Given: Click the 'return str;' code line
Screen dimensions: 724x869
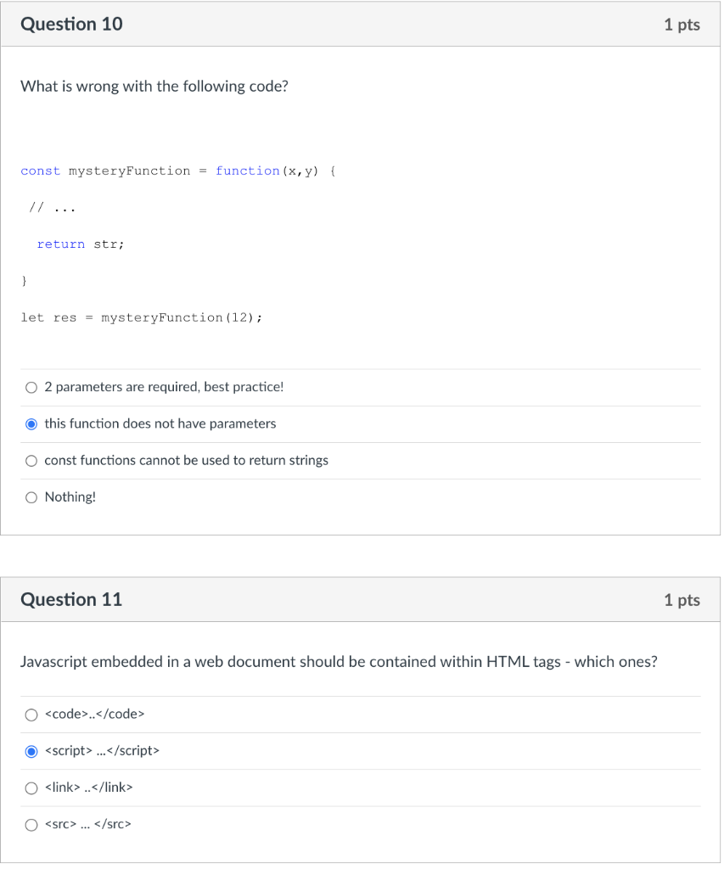Looking at the screenshot, I should point(81,244).
